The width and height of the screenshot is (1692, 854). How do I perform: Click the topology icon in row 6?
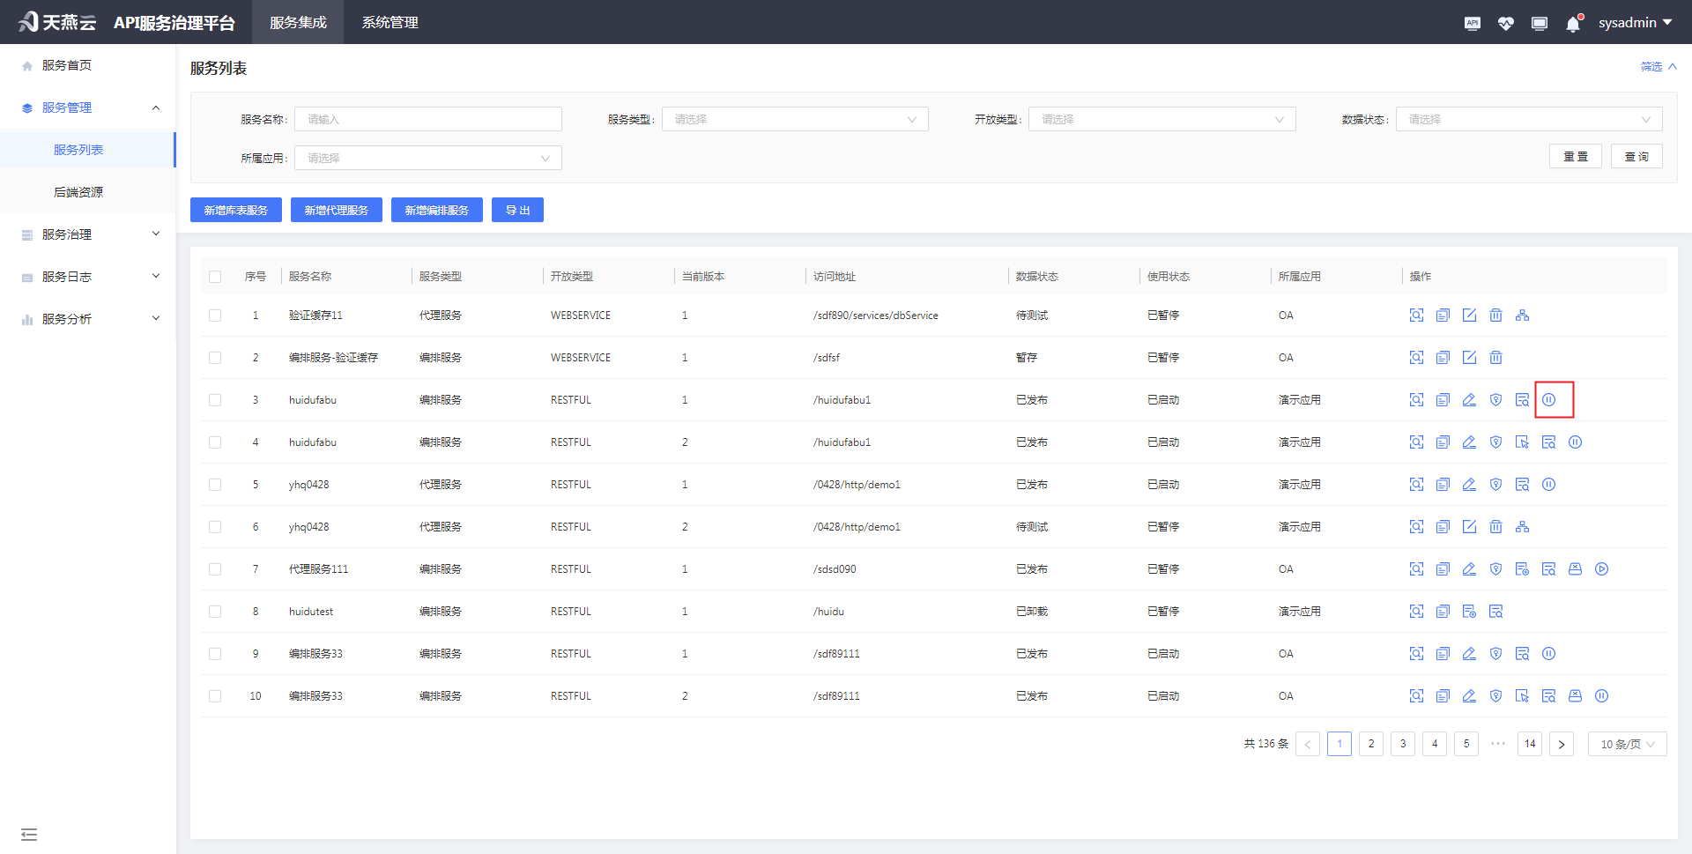tap(1522, 527)
